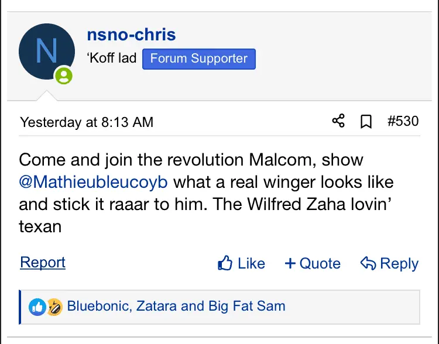Report this post
Viewport: 439px width, 344px height.
coord(43,263)
